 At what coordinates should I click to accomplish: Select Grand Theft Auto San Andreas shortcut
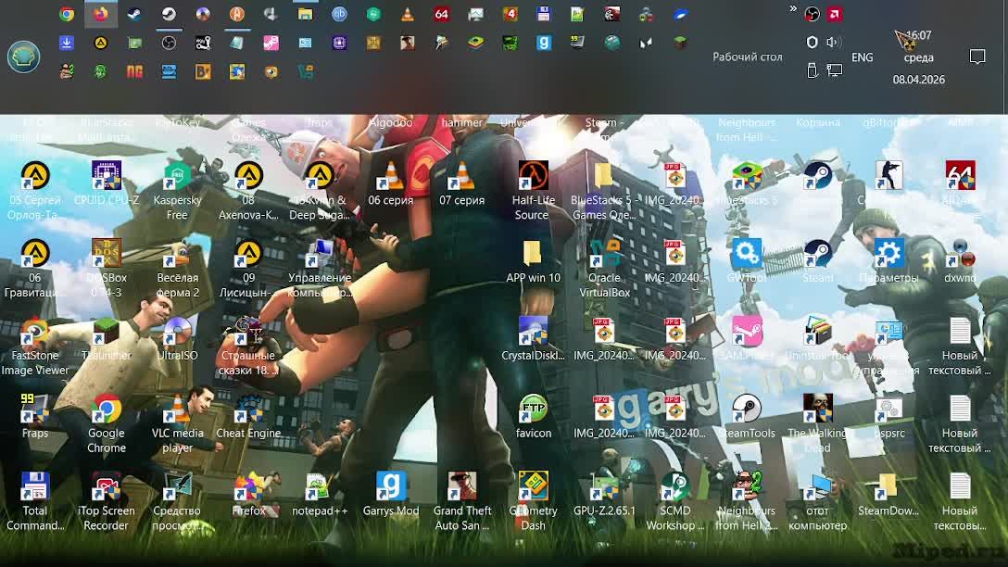pos(461,501)
